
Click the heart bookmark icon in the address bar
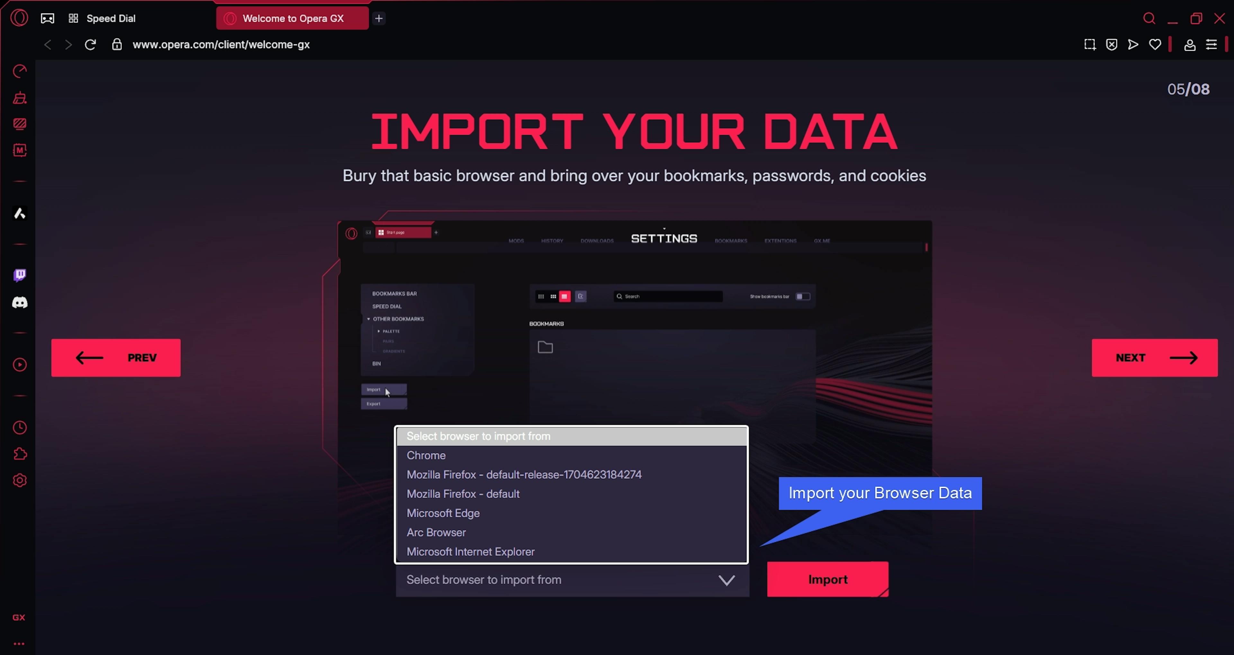click(x=1155, y=45)
